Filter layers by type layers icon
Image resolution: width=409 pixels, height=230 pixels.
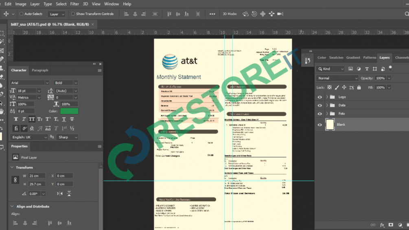pyautogui.click(x=367, y=69)
